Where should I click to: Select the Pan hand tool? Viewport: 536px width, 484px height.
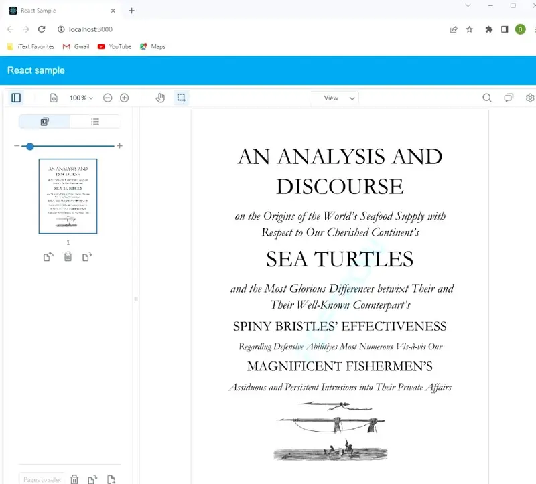(160, 98)
